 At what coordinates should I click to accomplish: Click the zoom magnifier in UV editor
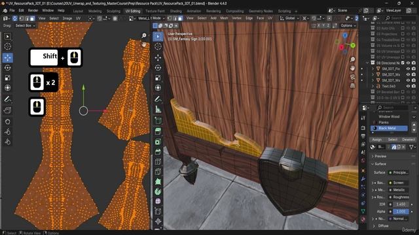(144, 35)
